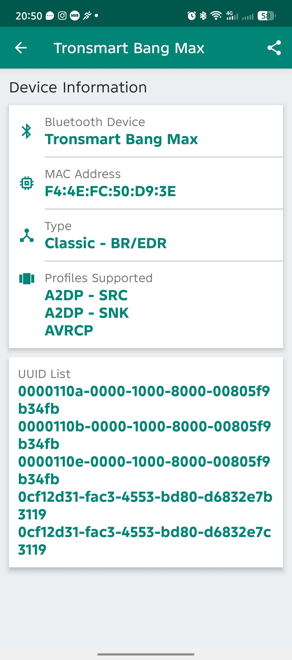Tap the Device Information heading
This screenshot has width=292, height=660.
click(x=78, y=88)
